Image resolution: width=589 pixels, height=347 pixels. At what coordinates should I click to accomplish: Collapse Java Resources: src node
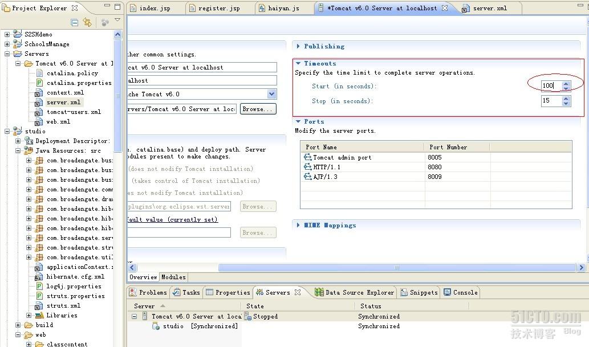[x=18, y=150]
